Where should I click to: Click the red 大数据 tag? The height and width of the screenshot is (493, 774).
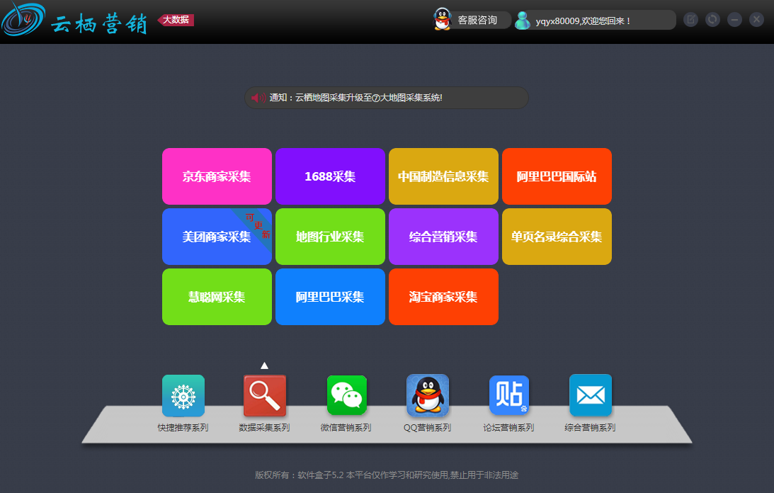(176, 20)
